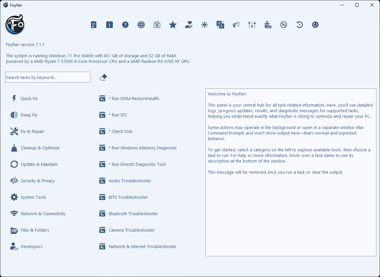Run DISM RestoreHealth task
Image resolution: width=380 pixels, height=277 pixels.
pos(134,98)
